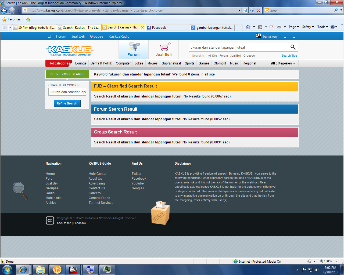The width and height of the screenshot is (344, 275).
Task: Click the network tray icon
Action: pos(310,270)
